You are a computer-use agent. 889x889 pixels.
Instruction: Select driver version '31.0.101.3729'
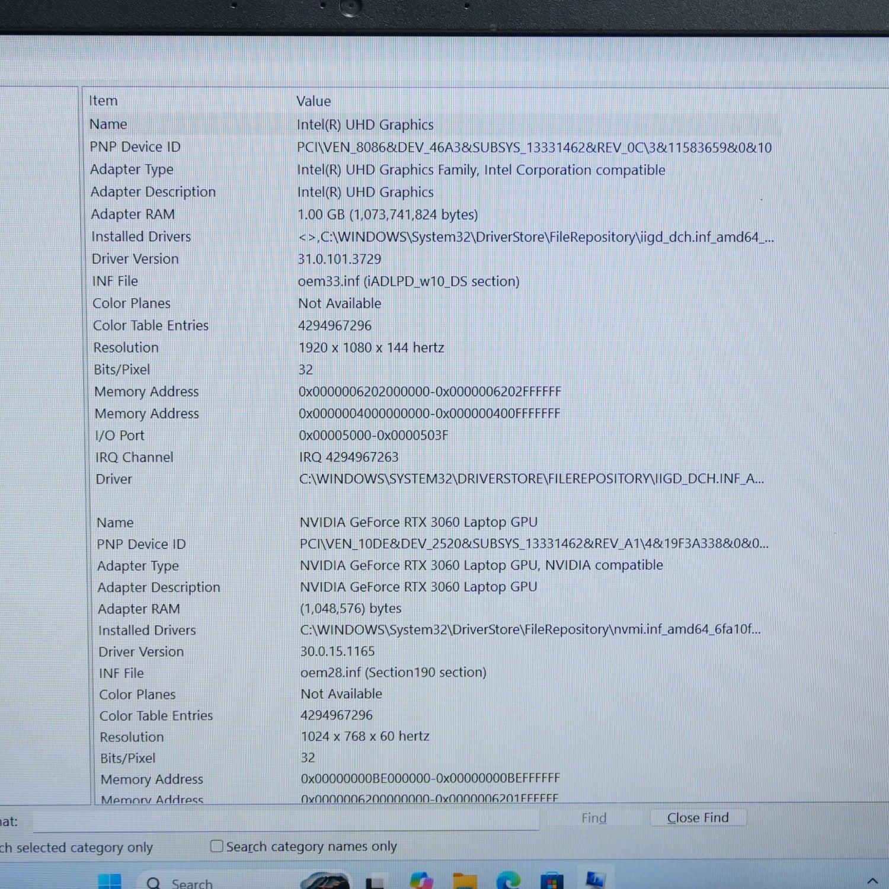coord(340,259)
